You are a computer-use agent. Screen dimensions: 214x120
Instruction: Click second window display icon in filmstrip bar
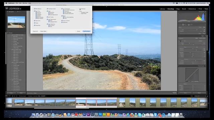[9, 96]
